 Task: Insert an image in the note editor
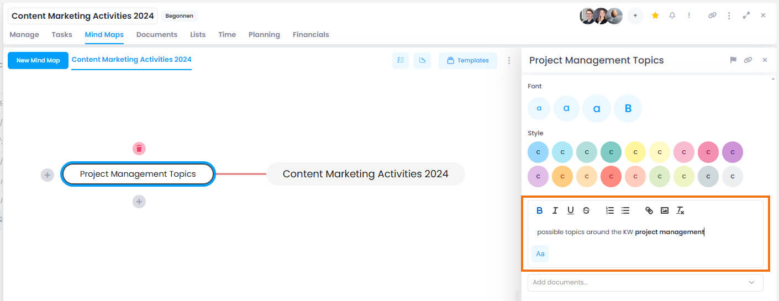click(x=665, y=210)
